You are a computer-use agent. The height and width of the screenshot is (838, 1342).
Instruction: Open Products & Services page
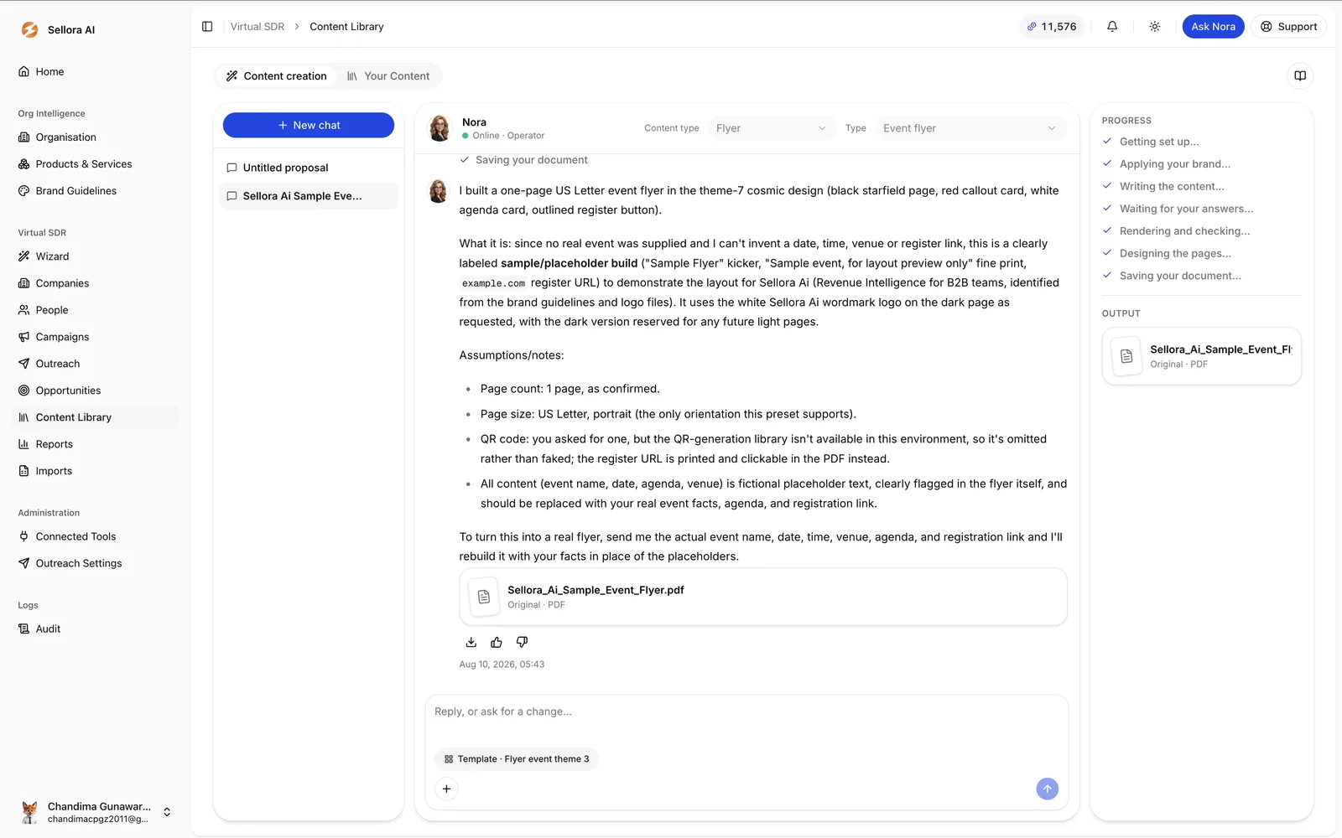[x=96, y=164]
